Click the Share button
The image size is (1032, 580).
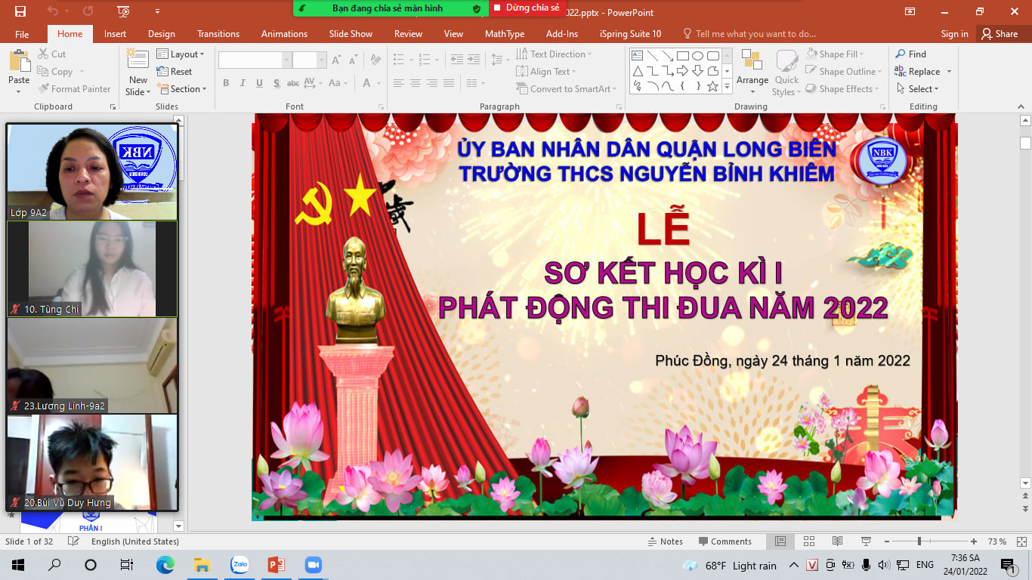999,34
